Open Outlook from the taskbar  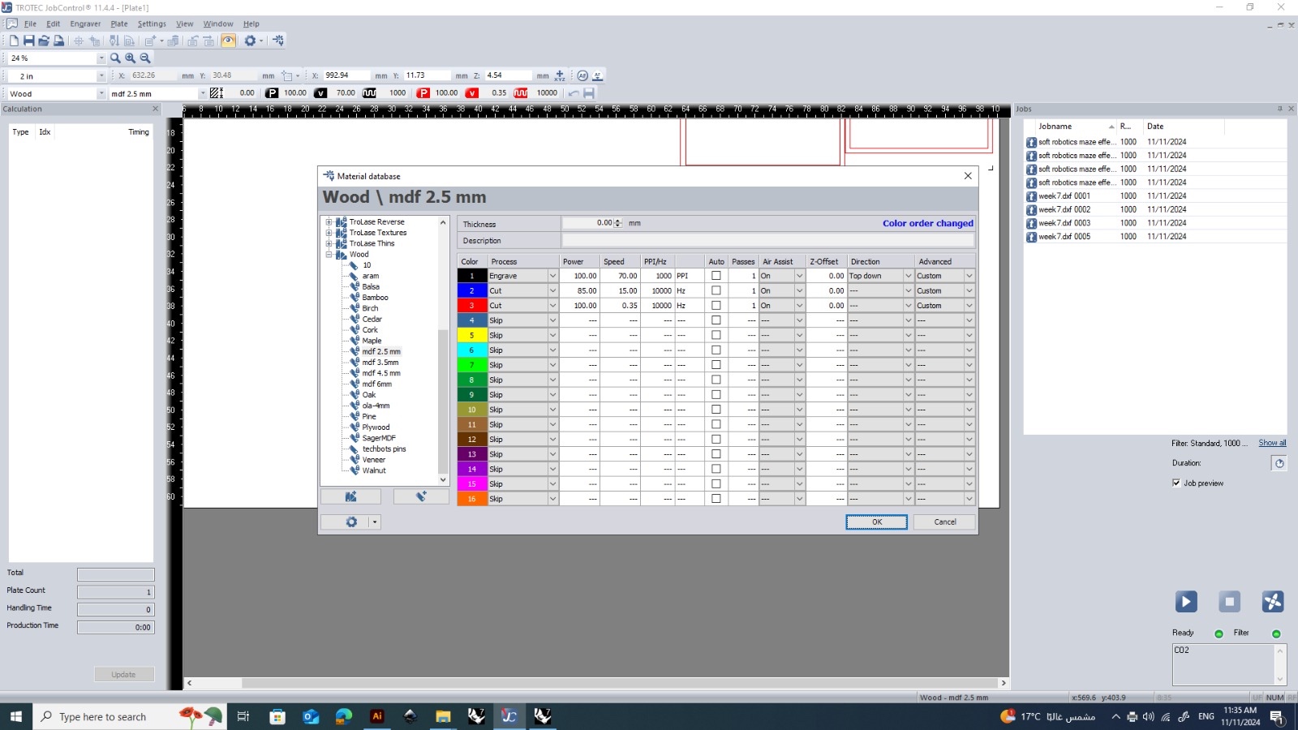click(x=311, y=716)
